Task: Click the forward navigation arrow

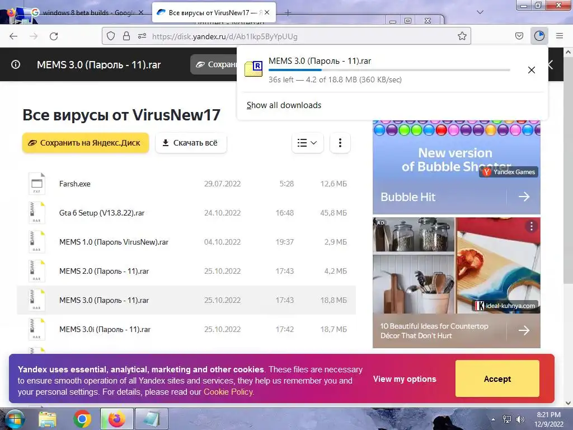Action: (x=34, y=36)
